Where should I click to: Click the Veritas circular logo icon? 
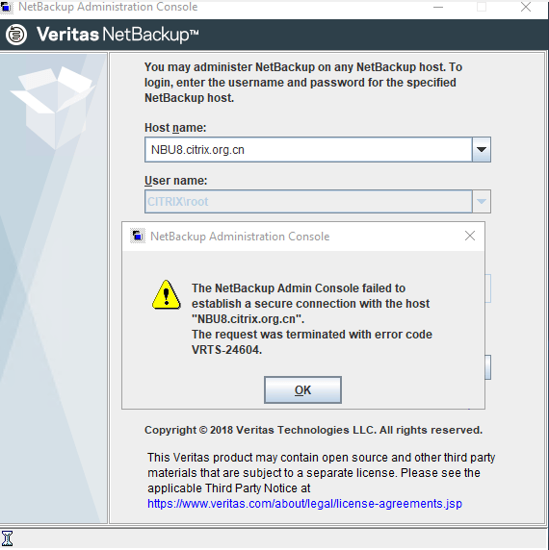click(16, 35)
